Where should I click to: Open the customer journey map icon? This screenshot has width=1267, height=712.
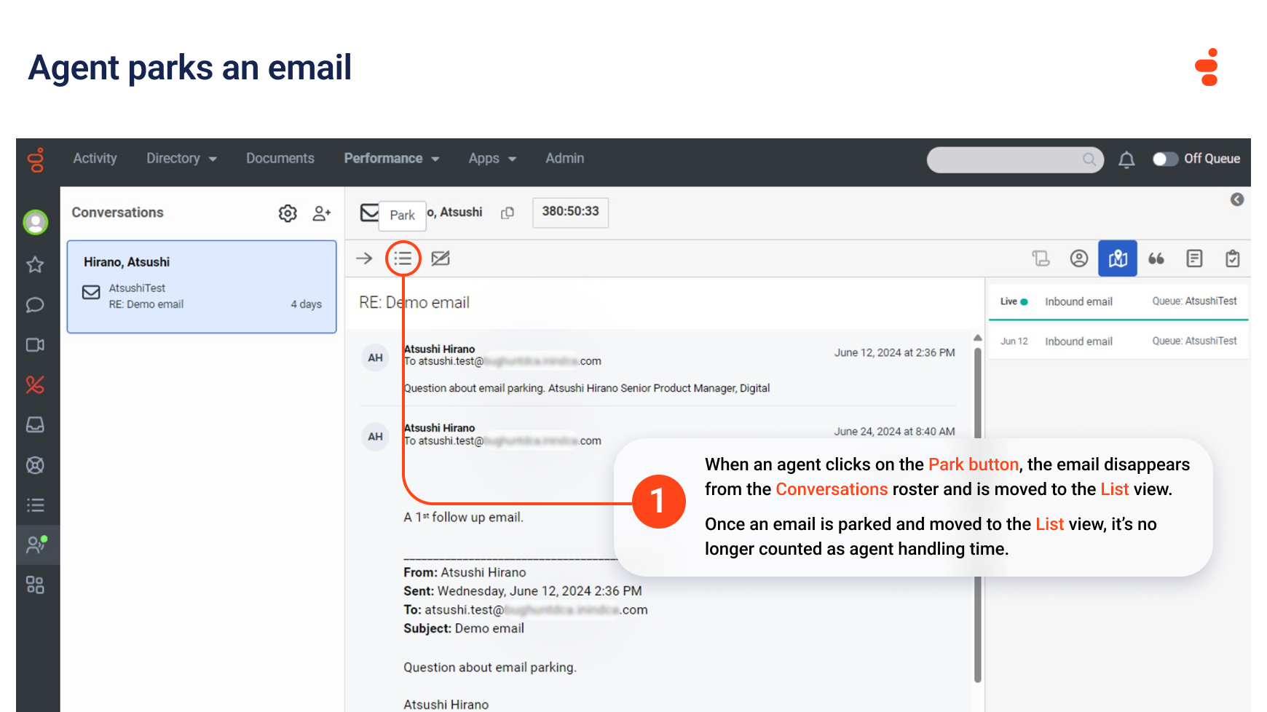1117,258
